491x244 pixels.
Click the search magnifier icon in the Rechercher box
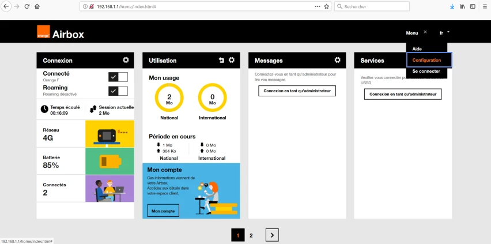pyautogui.click(x=339, y=6)
